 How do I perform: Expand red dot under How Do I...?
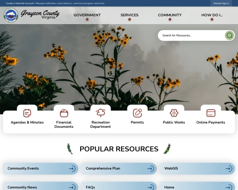212,19
